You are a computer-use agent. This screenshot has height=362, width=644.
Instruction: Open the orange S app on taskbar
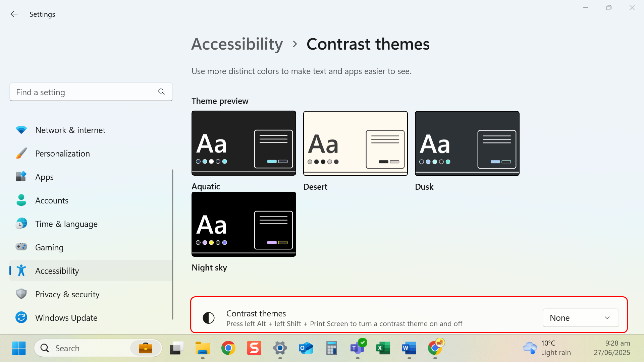coord(254,348)
